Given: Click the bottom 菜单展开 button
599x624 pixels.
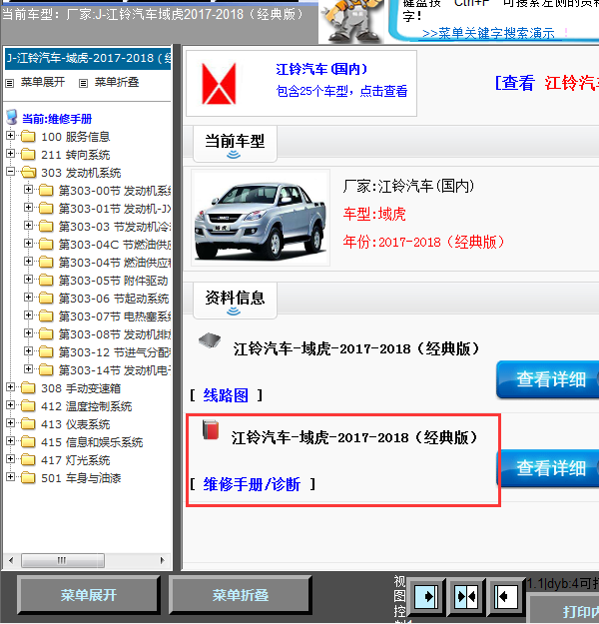Looking at the screenshot, I should click(x=89, y=595).
